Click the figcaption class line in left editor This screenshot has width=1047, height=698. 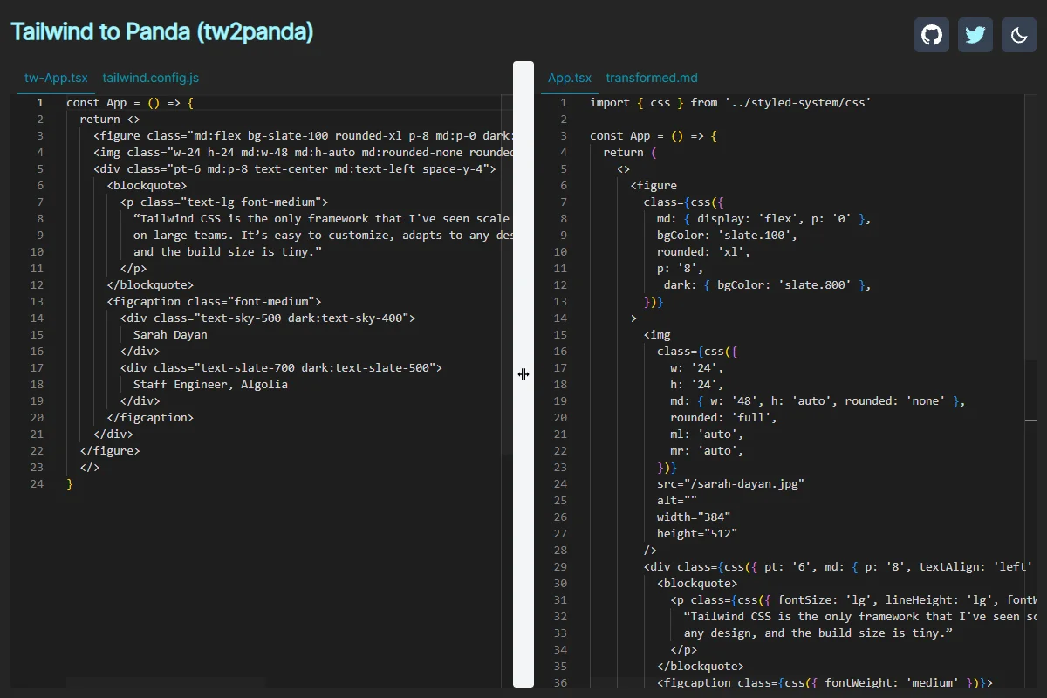(214, 301)
